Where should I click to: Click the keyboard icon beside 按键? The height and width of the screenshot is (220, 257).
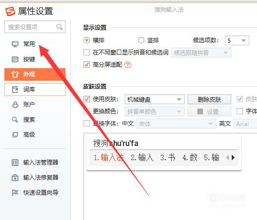tap(15, 59)
